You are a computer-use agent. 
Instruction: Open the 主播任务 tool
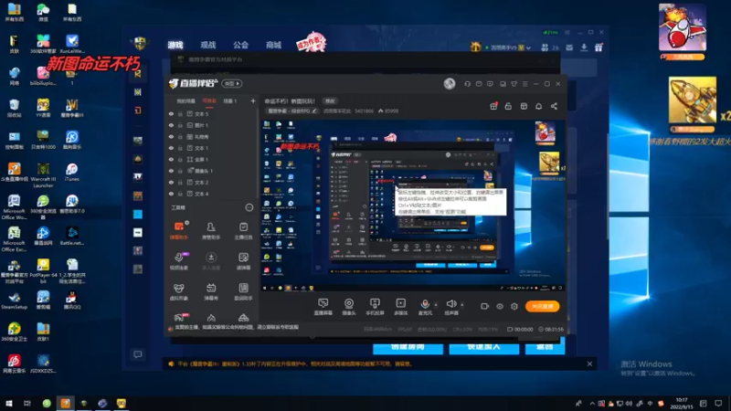(243, 230)
